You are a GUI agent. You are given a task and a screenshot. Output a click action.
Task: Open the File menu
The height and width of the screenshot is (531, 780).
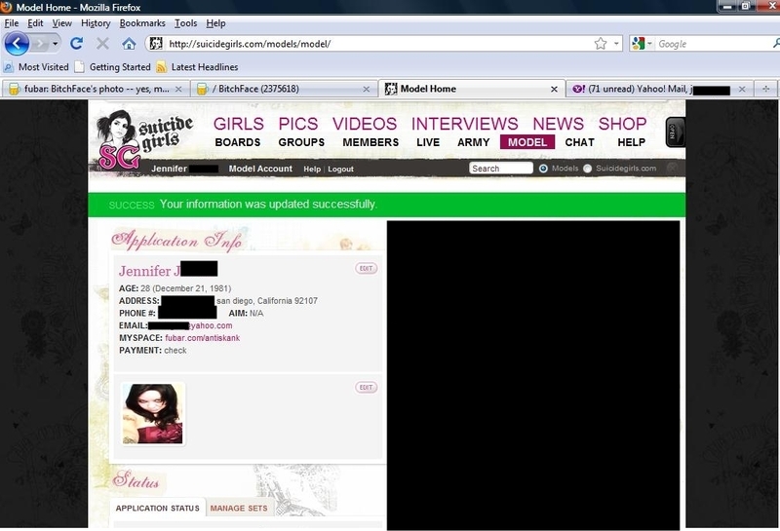12,22
